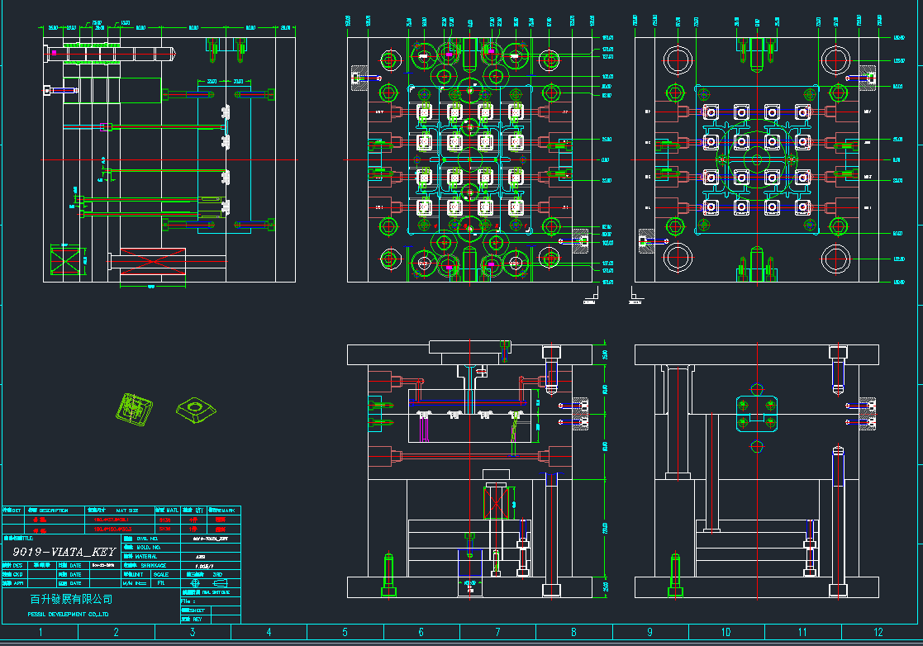Select zone number 12 in bottom border
The height and width of the screenshot is (646, 923).
coord(878,633)
